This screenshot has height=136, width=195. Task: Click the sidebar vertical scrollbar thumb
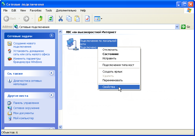tap(60, 72)
